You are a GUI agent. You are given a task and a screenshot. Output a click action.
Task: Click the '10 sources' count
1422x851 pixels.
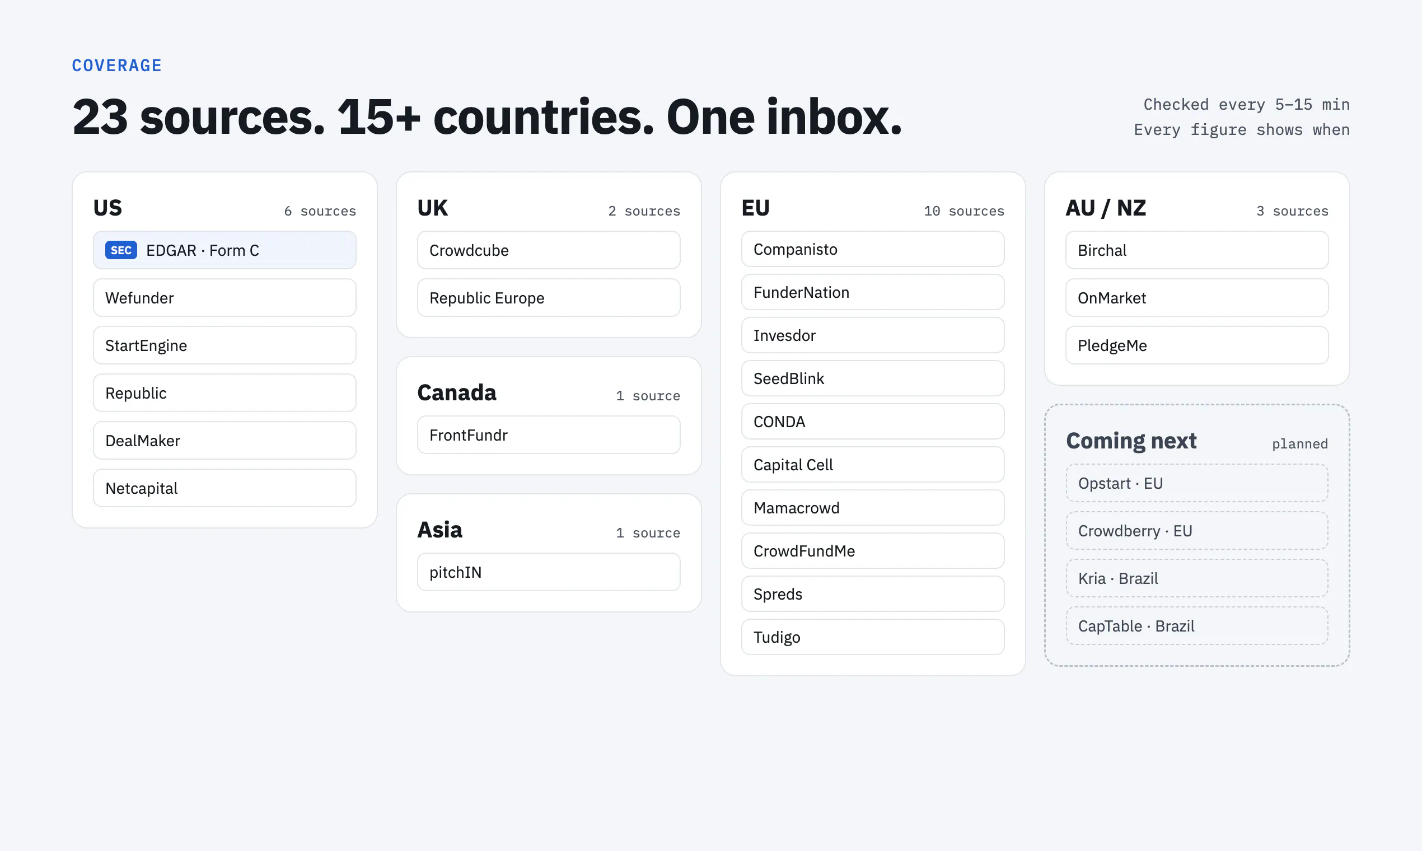[964, 211]
